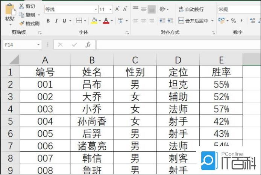Open the number format 常规 box
The width and height of the screenshot is (261, 175).
(x=239, y=9)
